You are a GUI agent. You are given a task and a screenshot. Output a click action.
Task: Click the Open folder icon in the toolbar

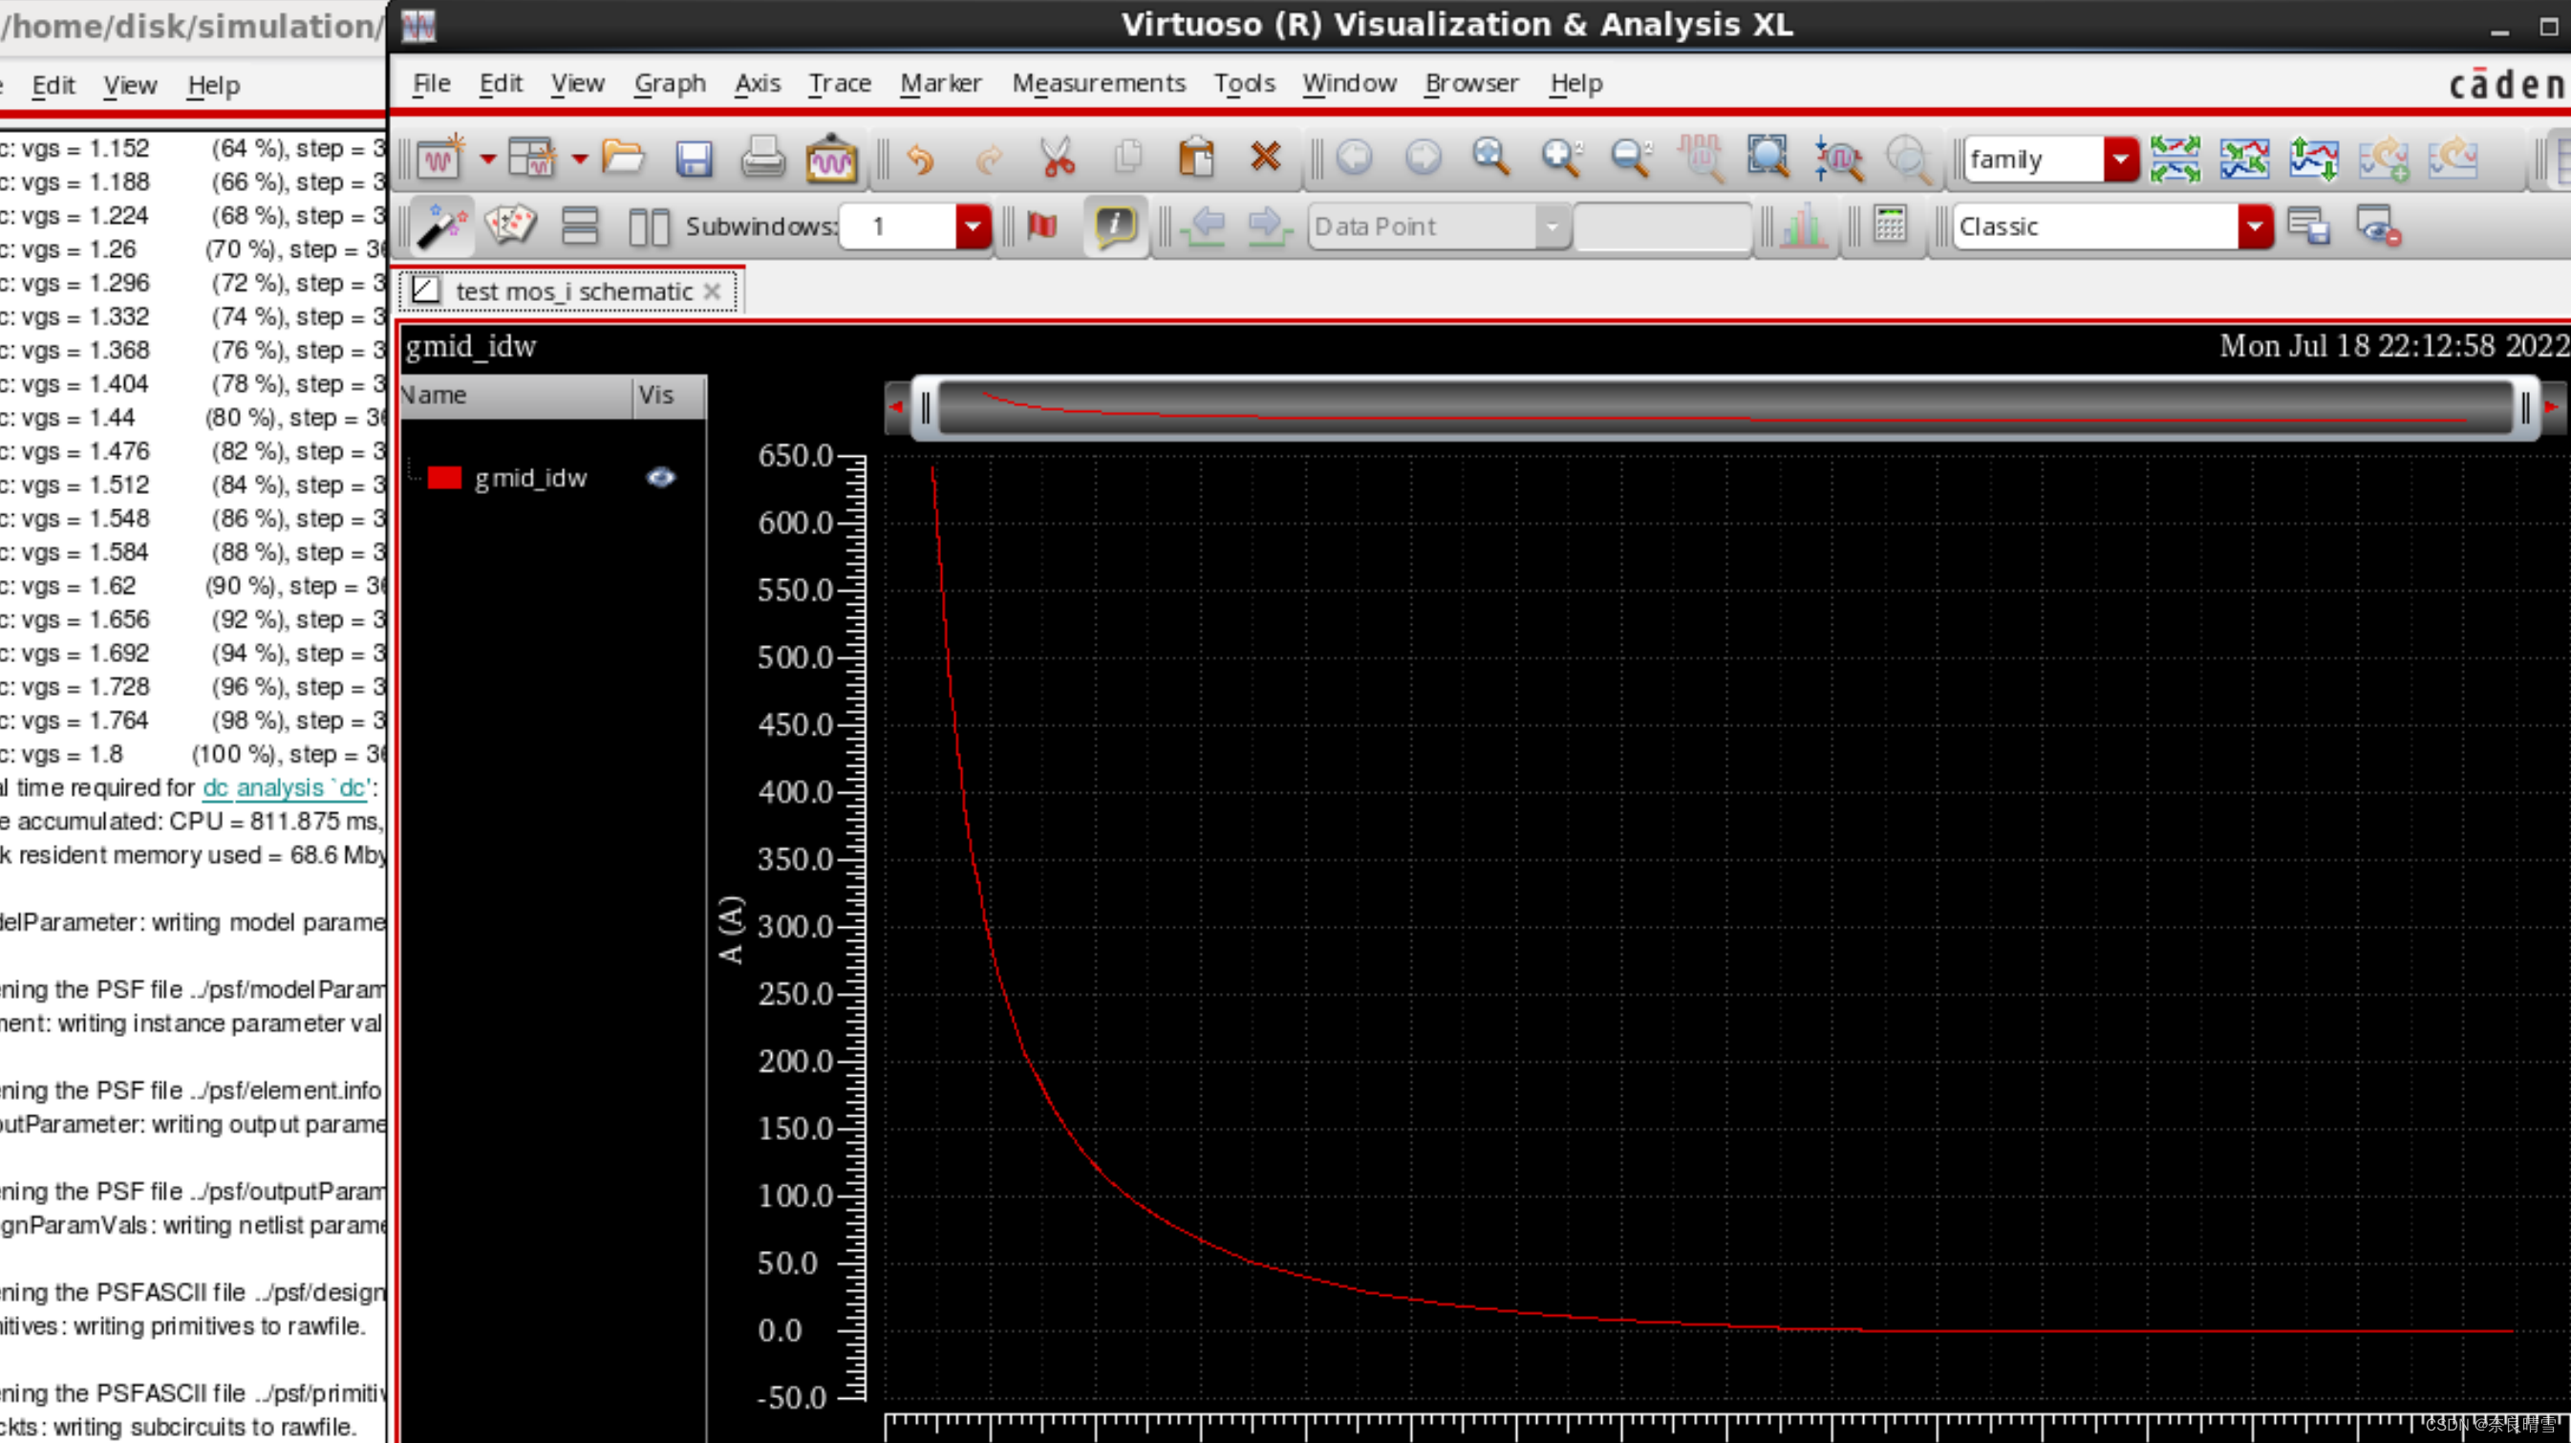(623, 158)
